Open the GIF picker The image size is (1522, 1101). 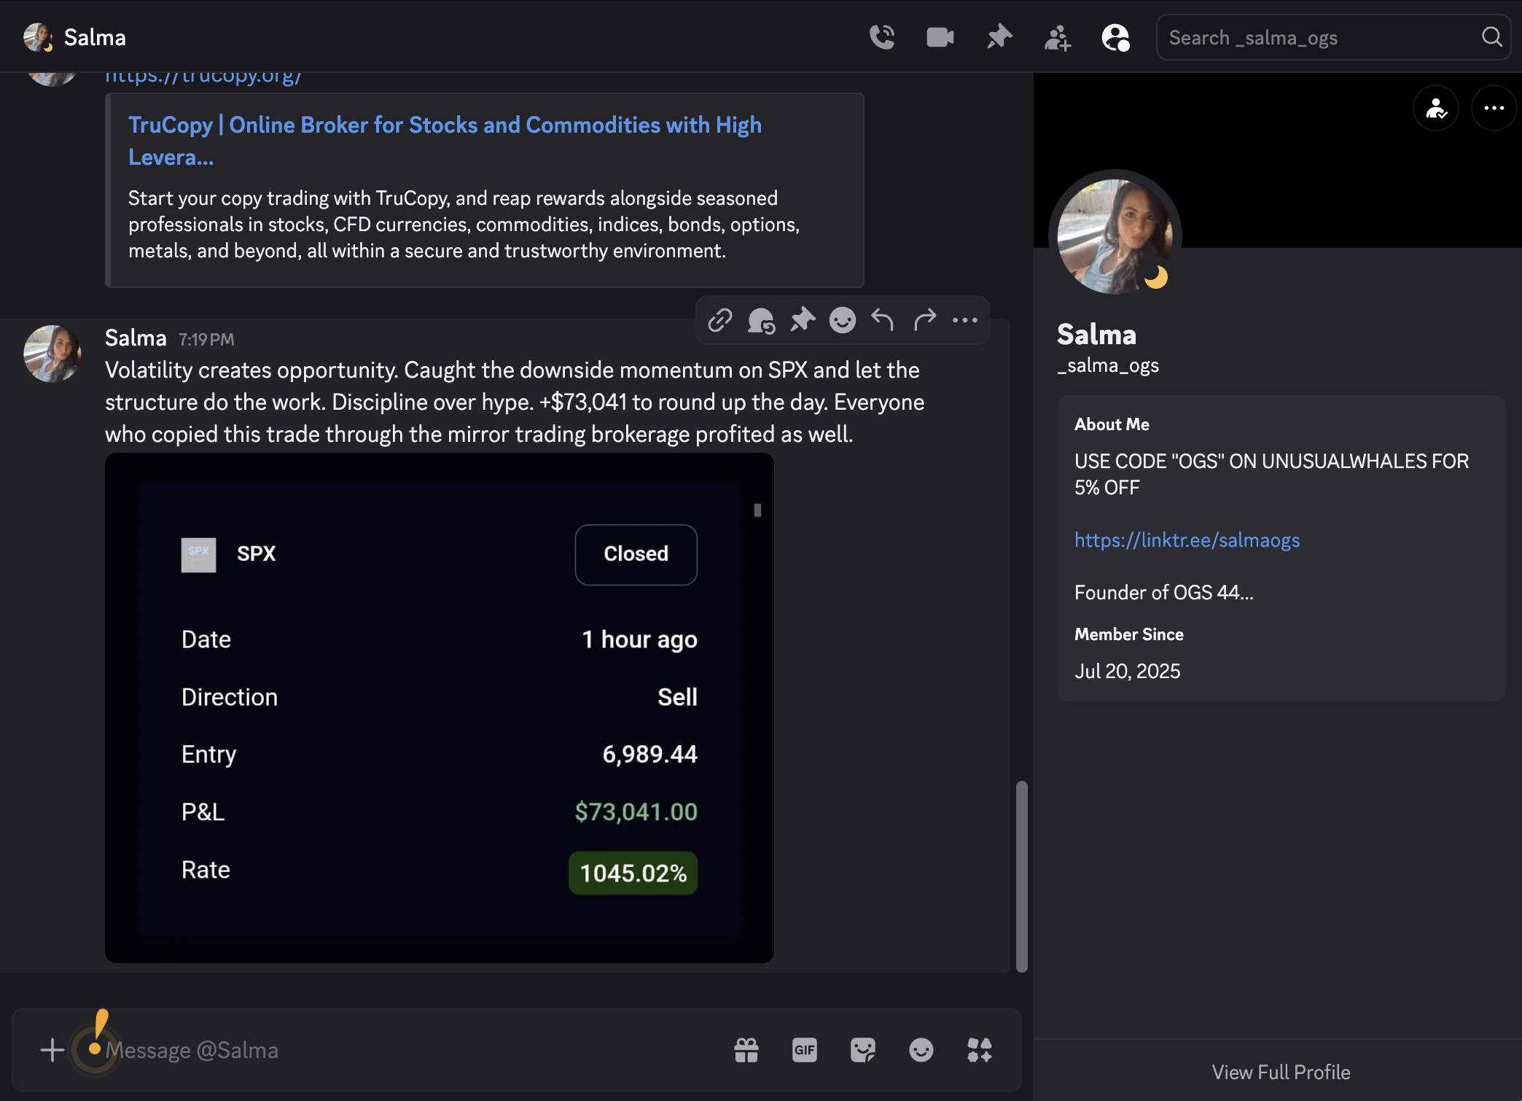pos(805,1050)
